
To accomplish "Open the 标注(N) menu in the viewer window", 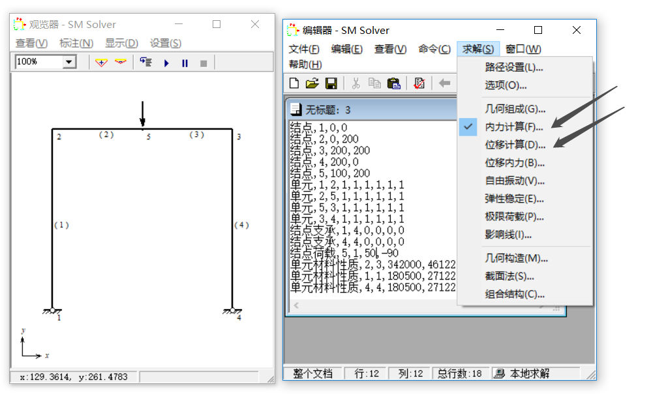I will (76, 43).
